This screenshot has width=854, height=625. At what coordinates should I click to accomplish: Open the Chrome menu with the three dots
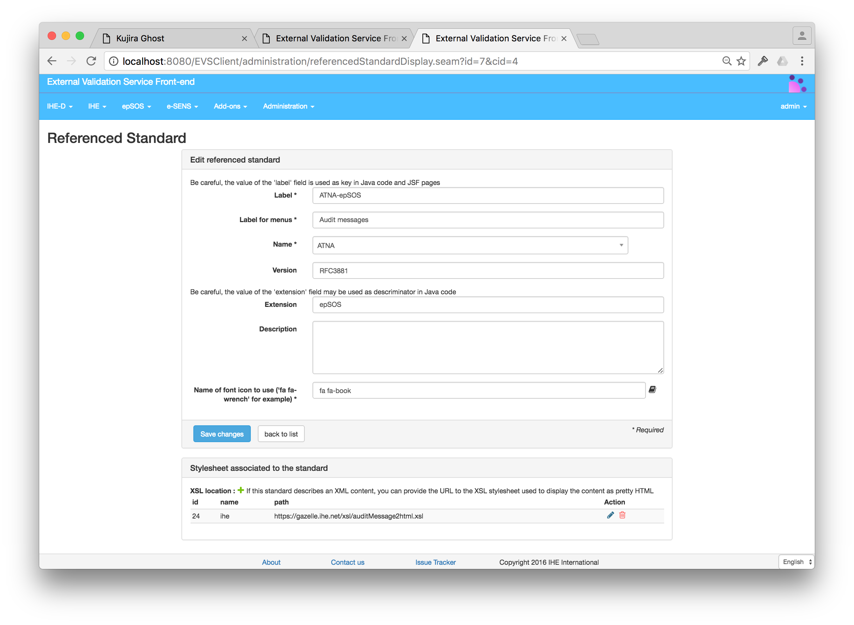pyautogui.click(x=802, y=61)
